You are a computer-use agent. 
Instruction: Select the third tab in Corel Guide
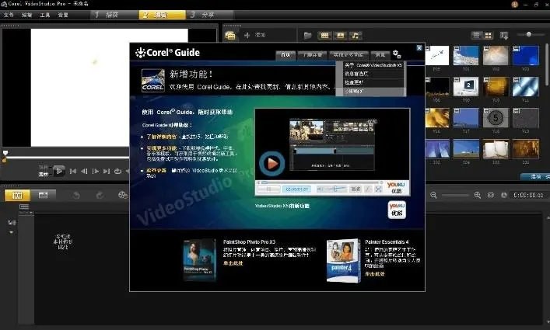pyautogui.click(x=349, y=55)
